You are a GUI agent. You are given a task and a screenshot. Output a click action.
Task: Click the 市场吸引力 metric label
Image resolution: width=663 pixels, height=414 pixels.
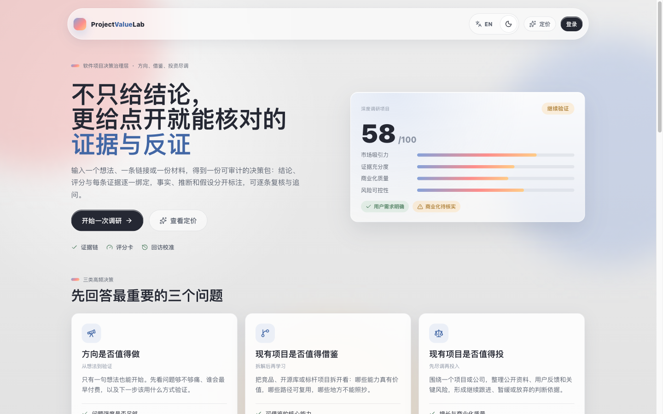(x=375, y=155)
